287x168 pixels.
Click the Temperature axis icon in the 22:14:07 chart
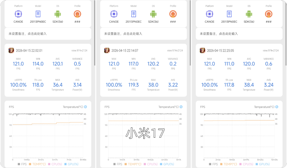pos(181,107)
